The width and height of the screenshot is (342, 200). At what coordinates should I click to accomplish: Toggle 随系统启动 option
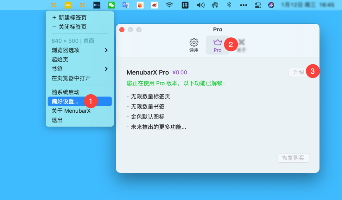[79, 92]
